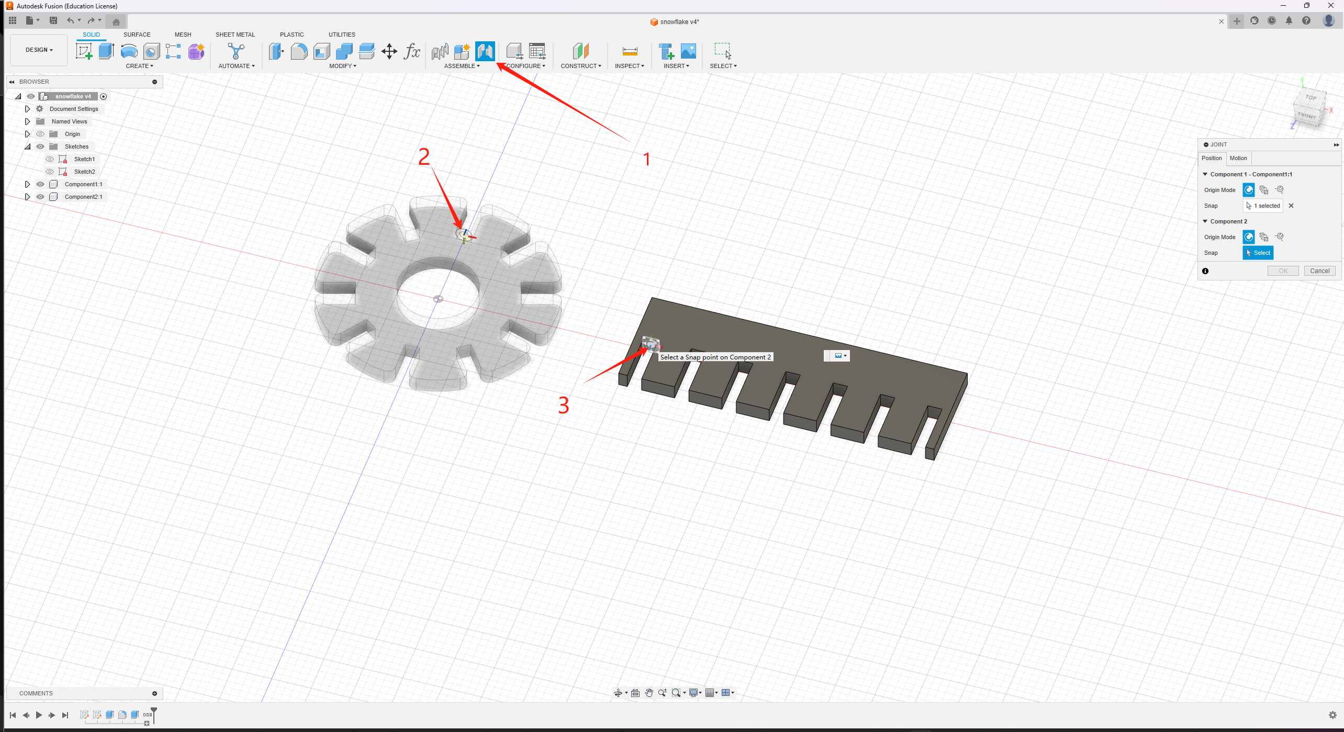Screen dimensions: 1344x732
Task: Expand Component1 in browser tree
Action: click(27, 184)
